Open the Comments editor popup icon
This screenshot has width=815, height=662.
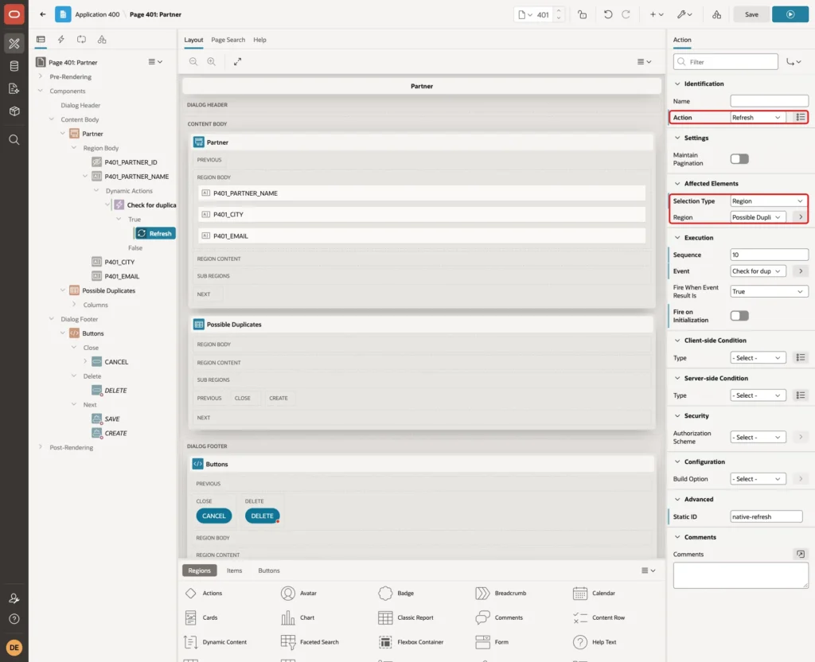[801, 555]
